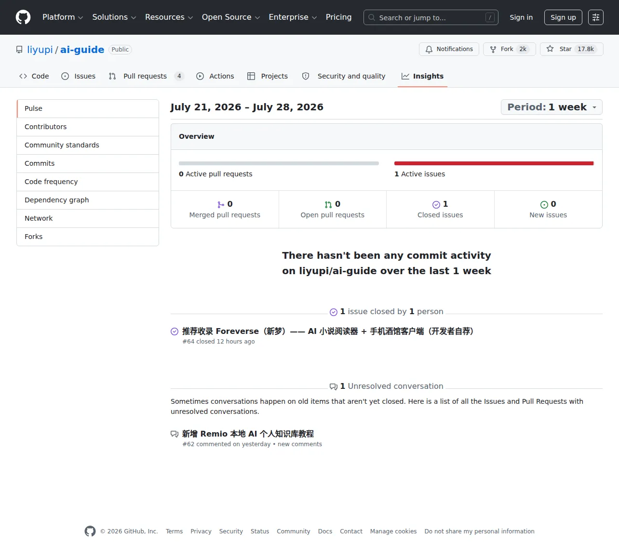This screenshot has width=619, height=557.
Task: Click the comment icon beside Remio issue
Action: 175,434
